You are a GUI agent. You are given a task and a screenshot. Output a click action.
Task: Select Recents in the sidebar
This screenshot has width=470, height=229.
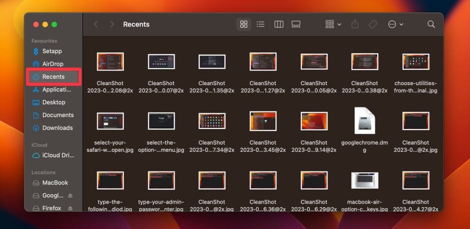tap(53, 77)
